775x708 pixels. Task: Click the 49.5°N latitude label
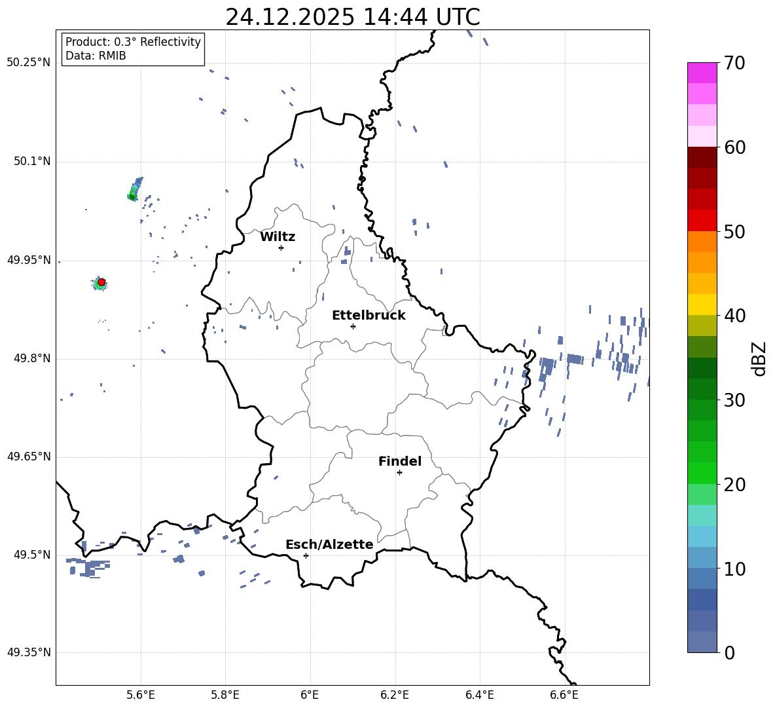point(32,555)
